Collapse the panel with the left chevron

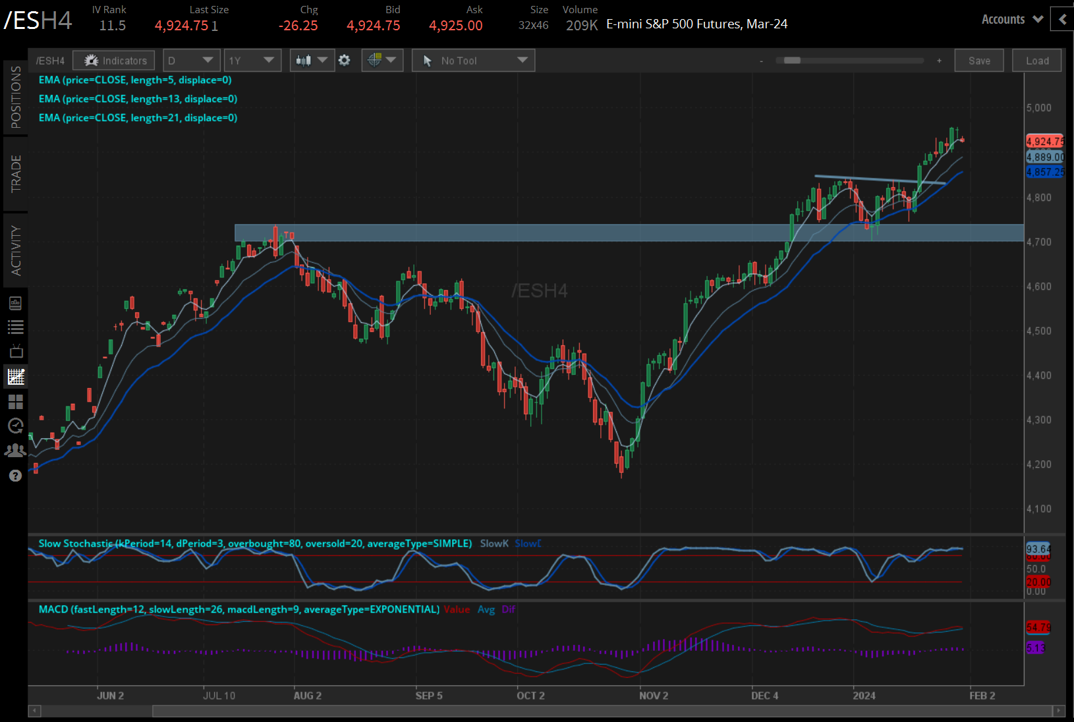(x=1062, y=20)
